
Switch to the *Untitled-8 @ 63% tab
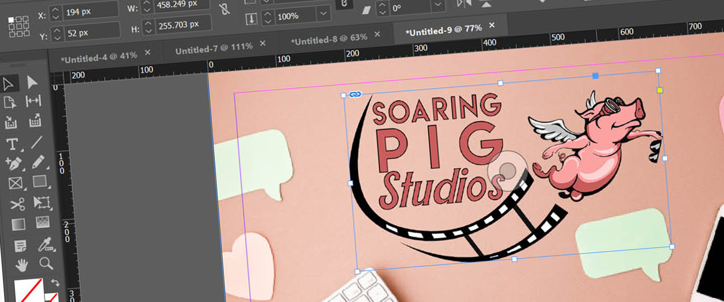pos(329,39)
